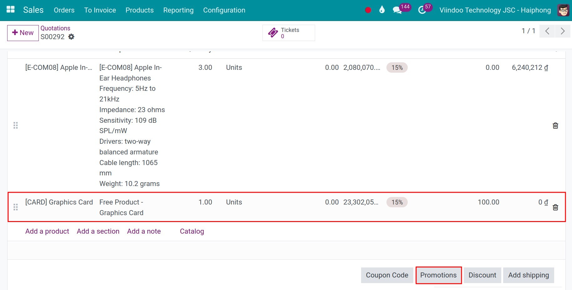Click unit price 23,302,05... cell
The height and width of the screenshot is (290, 572).
pyautogui.click(x=361, y=202)
